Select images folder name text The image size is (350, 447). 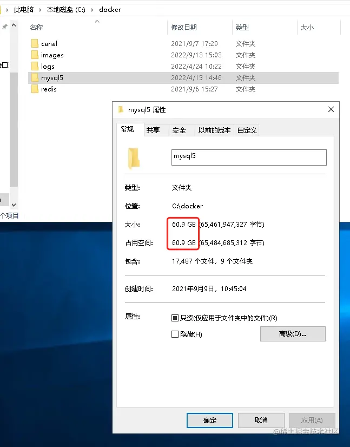[52, 55]
